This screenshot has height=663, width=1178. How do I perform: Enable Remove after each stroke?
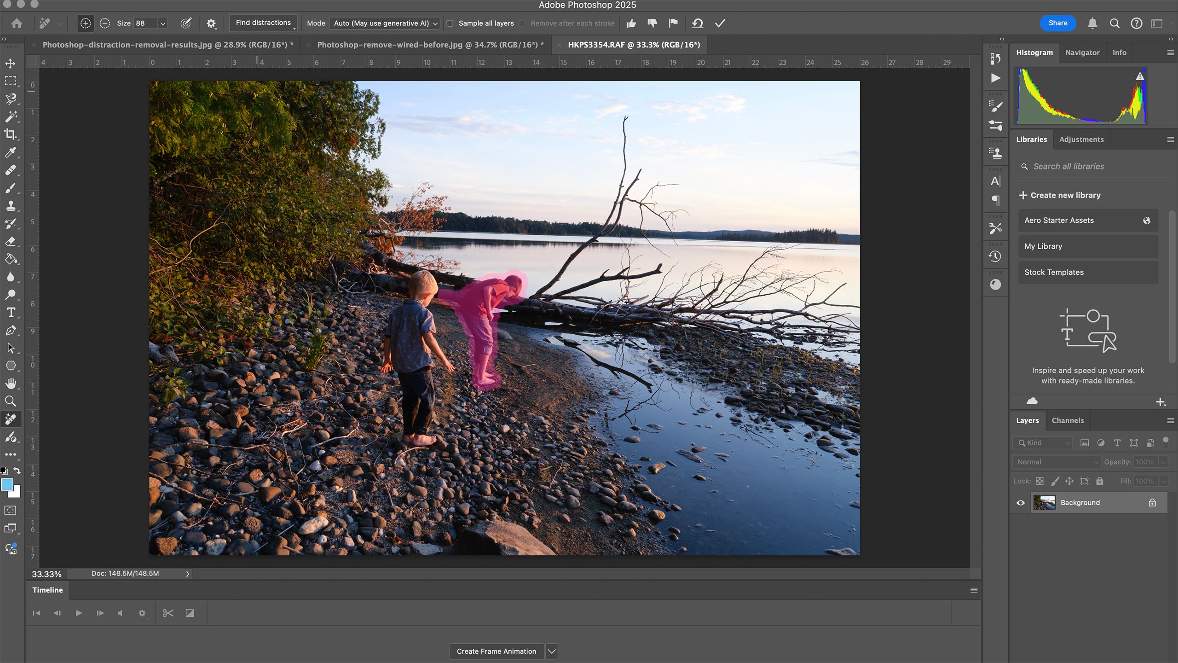pos(524,23)
